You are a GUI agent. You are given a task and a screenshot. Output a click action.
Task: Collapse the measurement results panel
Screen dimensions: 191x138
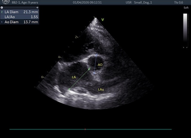pyautogui.click(x=2, y=7)
